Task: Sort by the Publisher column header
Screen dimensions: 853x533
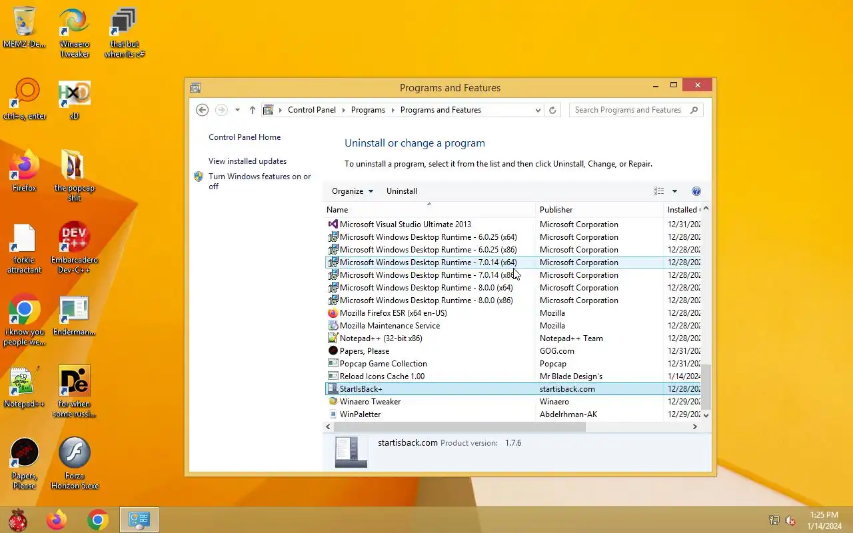Action: point(600,209)
